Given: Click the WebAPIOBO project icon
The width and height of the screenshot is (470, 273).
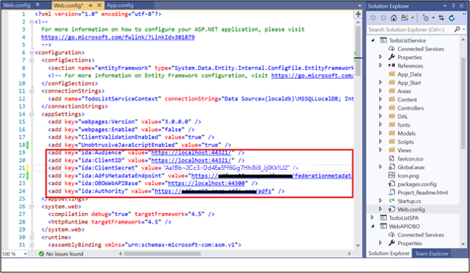Looking at the screenshot, I should [383, 226].
